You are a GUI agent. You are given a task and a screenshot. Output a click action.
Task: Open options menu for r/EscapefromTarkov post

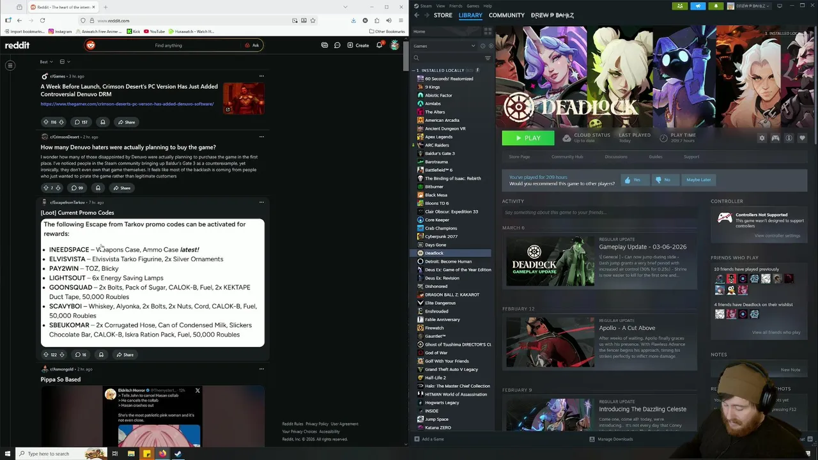pyautogui.click(x=261, y=202)
